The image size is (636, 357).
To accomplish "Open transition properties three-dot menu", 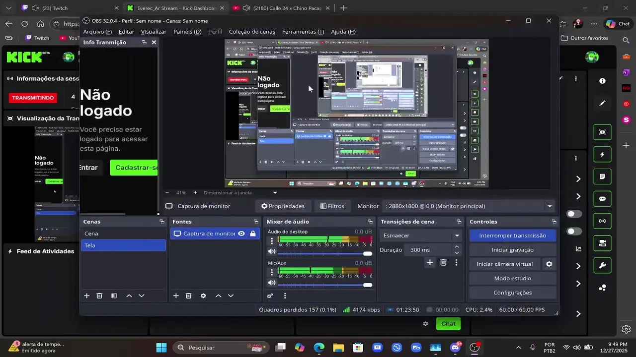I will click(456, 262).
